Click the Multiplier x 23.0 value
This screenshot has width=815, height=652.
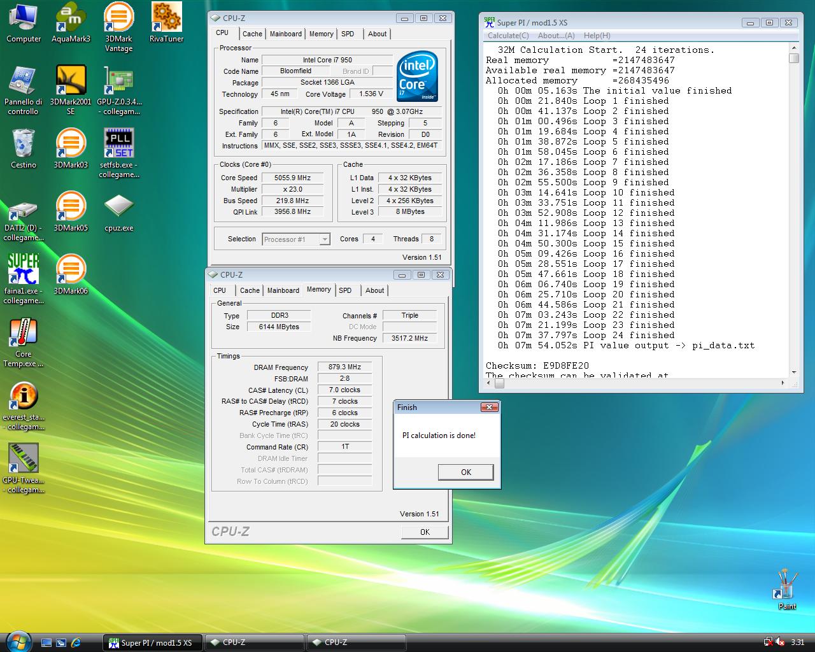[x=293, y=189]
